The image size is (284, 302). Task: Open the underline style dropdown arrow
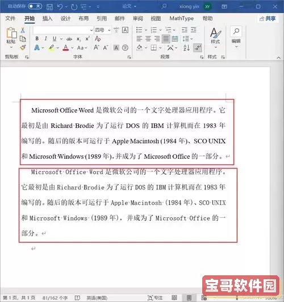pyautogui.click(x=61, y=39)
